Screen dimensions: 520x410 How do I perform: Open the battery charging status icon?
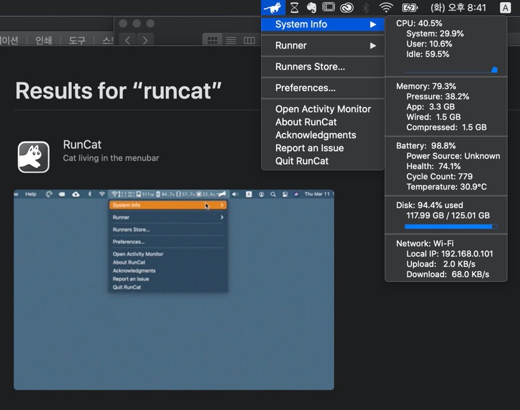[410, 8]
